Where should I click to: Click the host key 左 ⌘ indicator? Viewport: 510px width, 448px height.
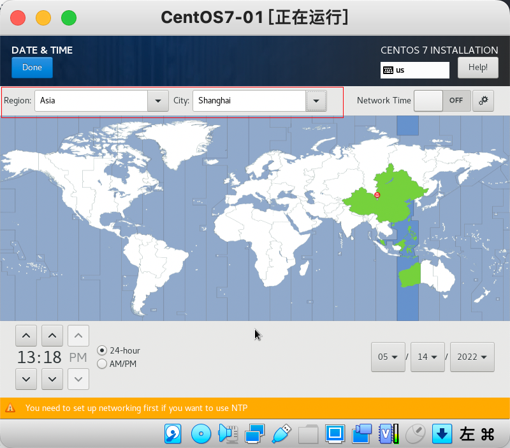(x=477, y=434)
